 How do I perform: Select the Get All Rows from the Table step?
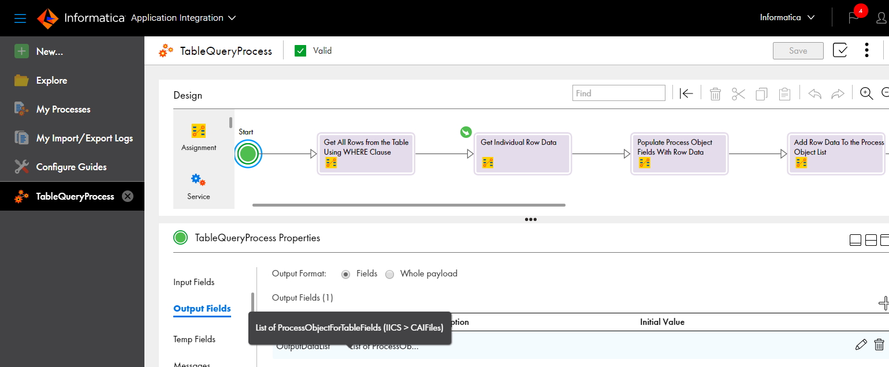click(x=366, y=153)
